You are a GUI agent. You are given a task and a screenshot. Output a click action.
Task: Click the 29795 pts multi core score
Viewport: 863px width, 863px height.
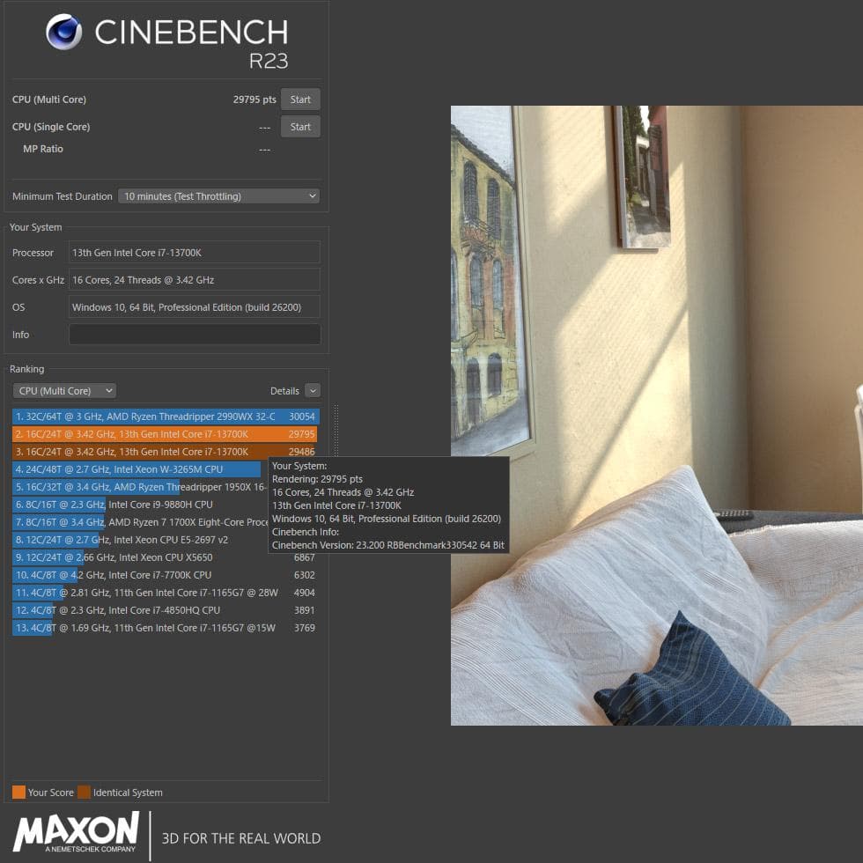tap(254, 100)
